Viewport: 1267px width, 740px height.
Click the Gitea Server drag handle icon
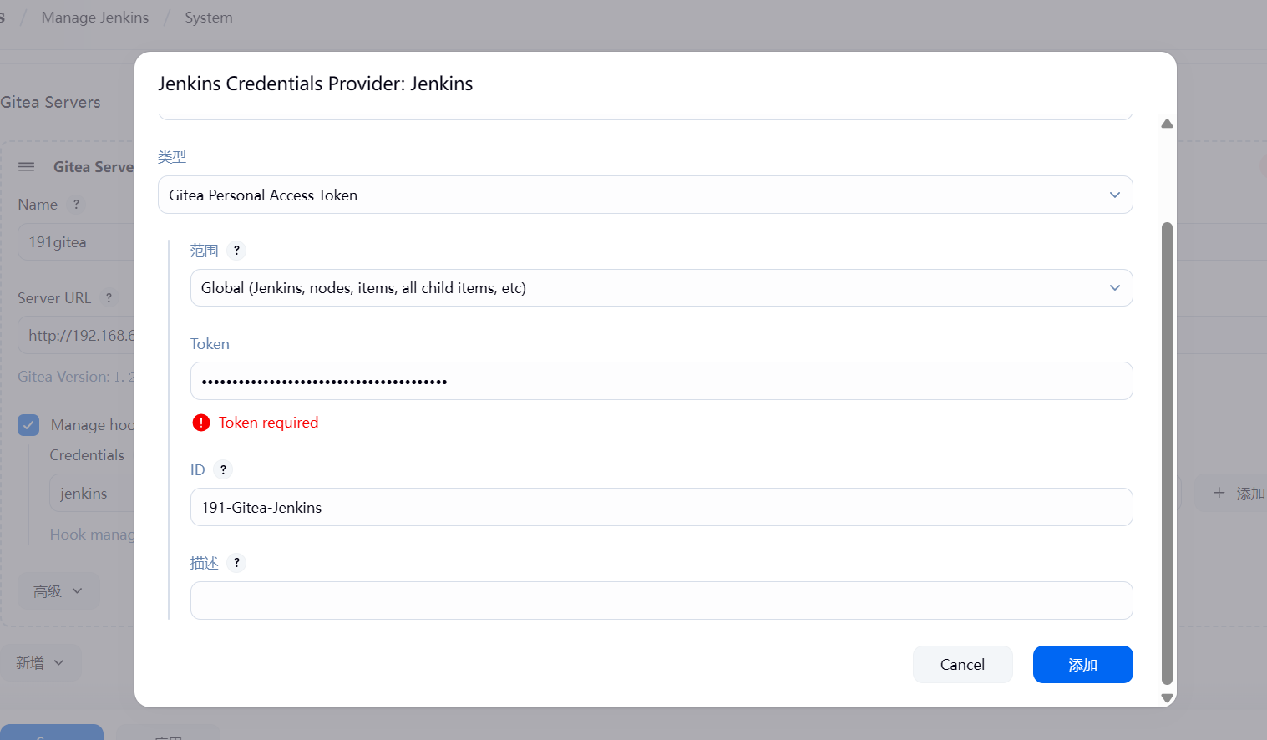click(27, 167)
